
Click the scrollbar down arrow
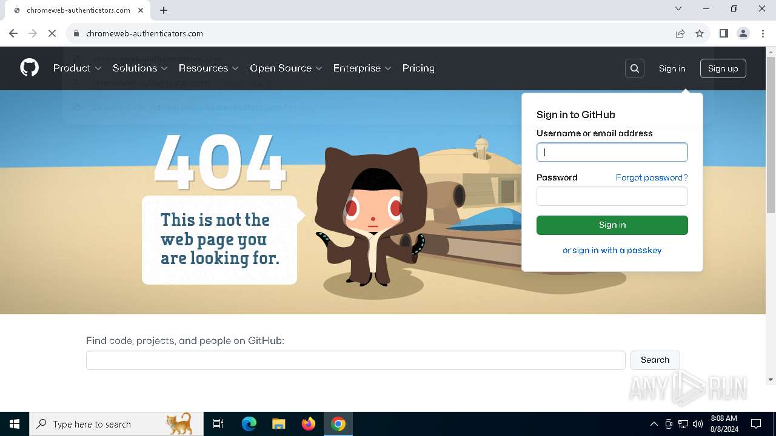771,380
